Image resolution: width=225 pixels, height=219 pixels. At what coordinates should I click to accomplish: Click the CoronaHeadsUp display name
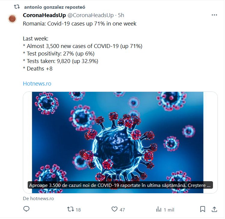(x=44, y=15)
